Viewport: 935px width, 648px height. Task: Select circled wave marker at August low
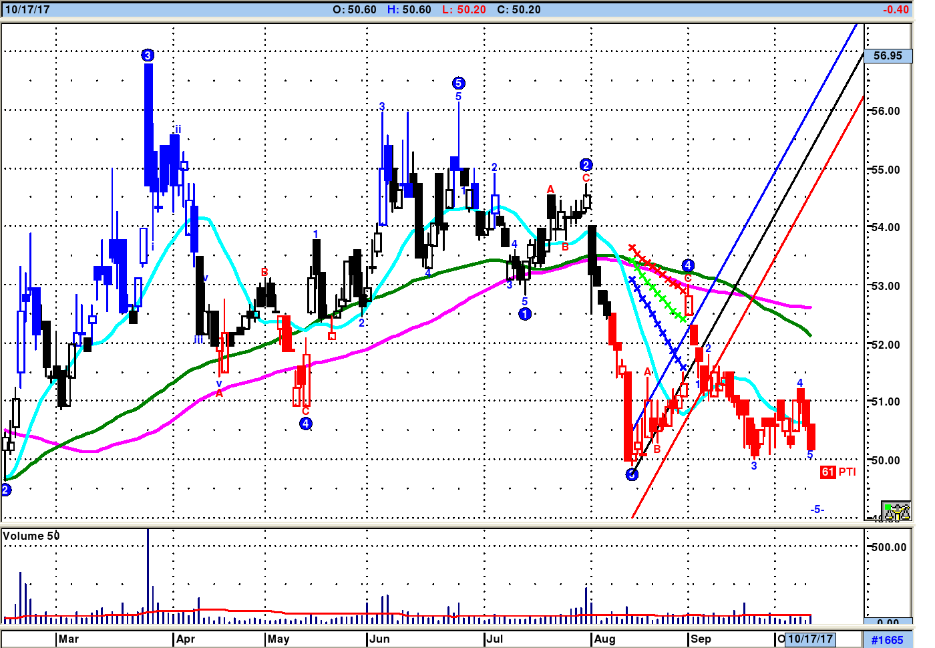pyautogui.click(x=632, y=474)
